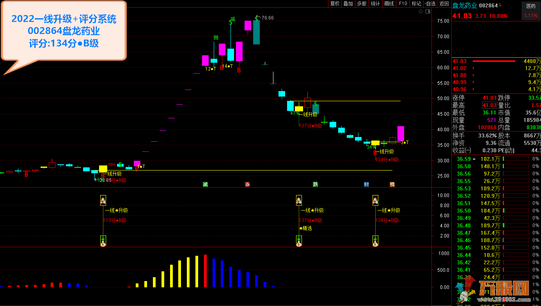Toggle the side panel icon beside the diamond
Image resolution: width=541 pixels, height=306 pixels.
pos(427,12)
